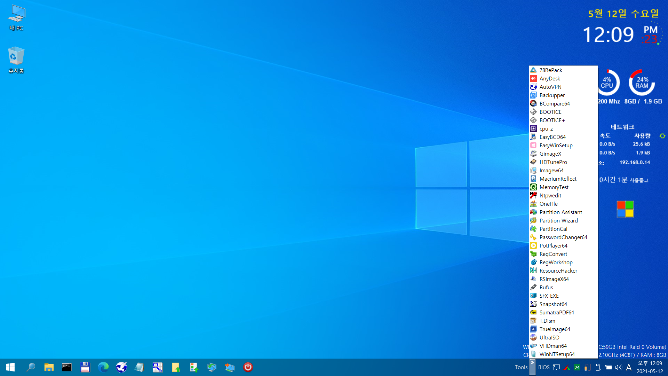
Task: Open Microsoft Edge from the taskbar
Action: [x=103, y=367]
